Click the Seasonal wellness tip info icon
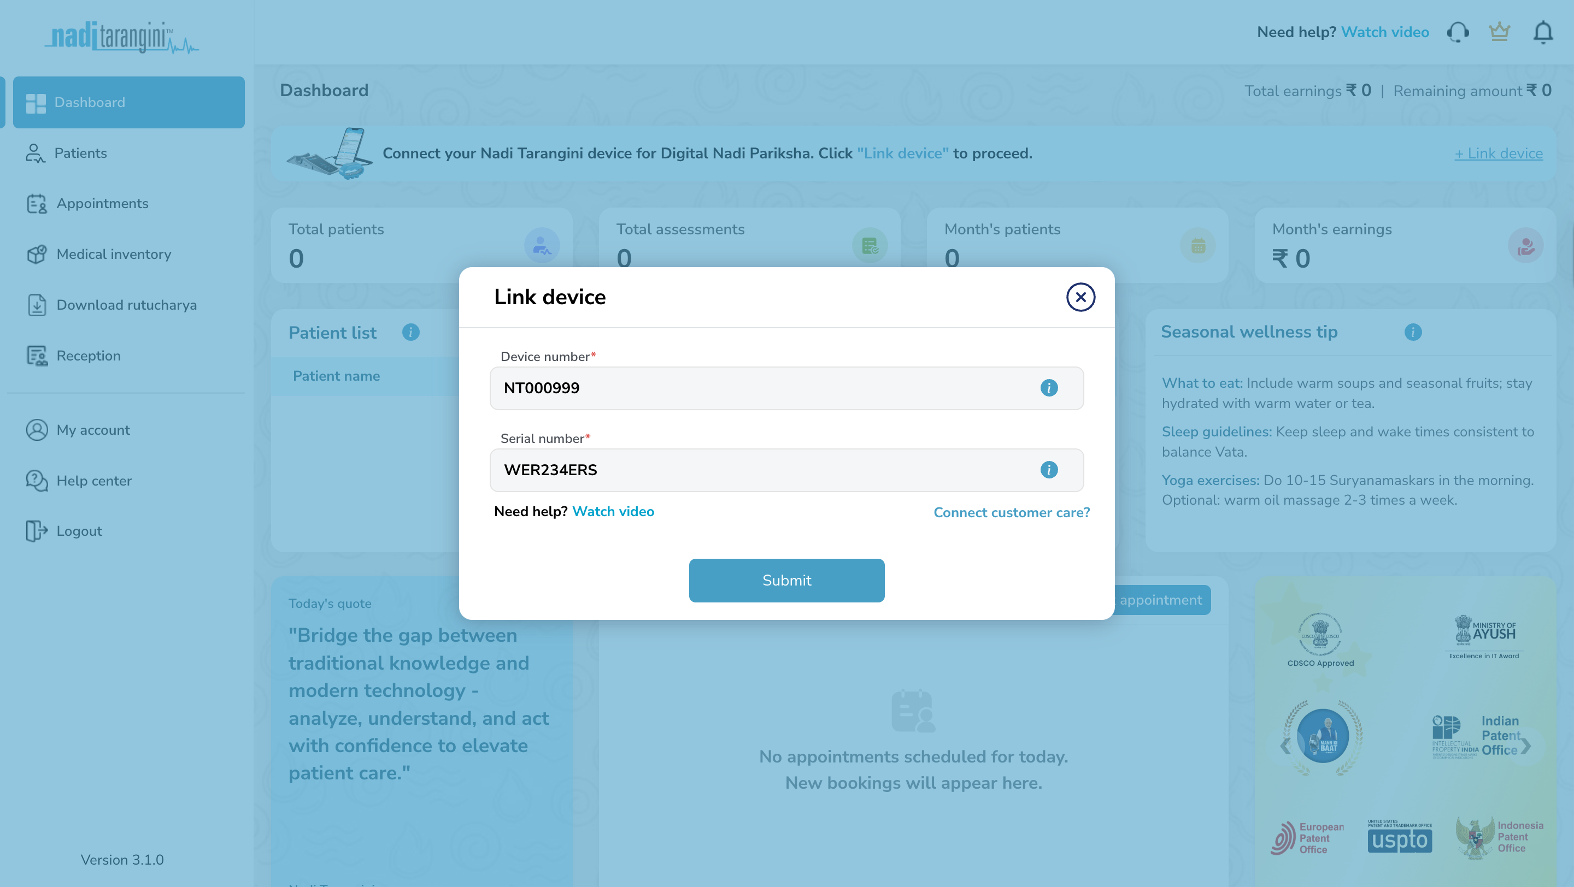Viewport: 1574px width, 887px height. click(x=1413, y=332)
